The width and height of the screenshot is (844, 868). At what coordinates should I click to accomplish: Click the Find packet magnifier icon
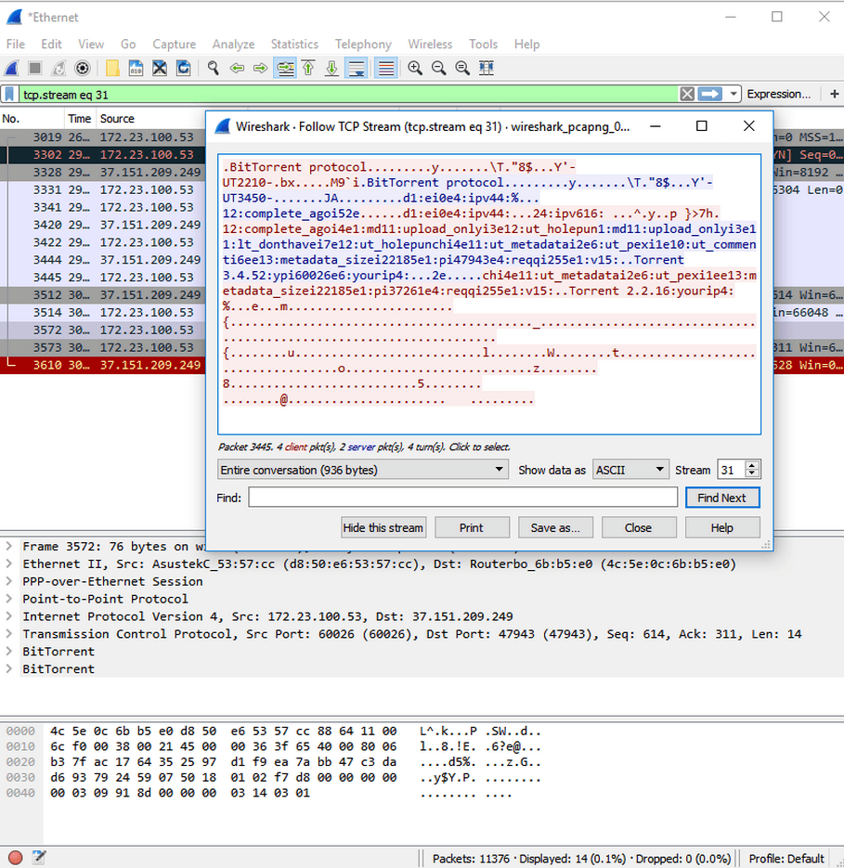(213, 68)
